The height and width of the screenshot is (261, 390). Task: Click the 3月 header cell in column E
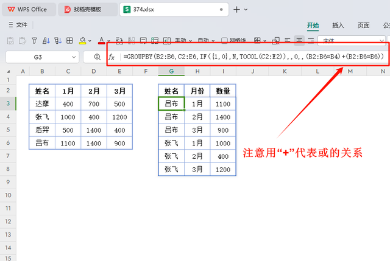pos(119,91)
